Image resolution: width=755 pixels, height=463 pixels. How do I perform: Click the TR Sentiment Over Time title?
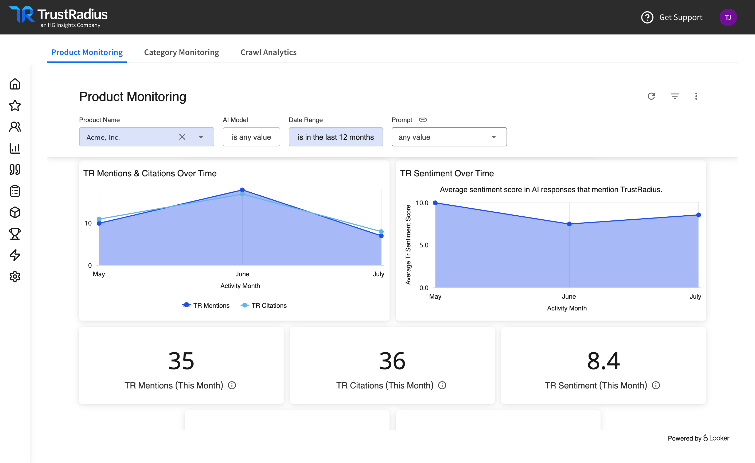[x=447, y=173]
